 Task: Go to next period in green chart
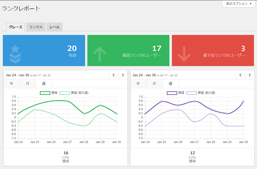123,75
